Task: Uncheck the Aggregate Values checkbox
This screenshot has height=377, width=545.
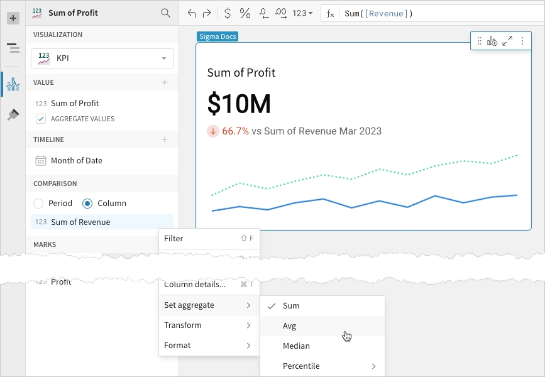Action: coord(41,119)
